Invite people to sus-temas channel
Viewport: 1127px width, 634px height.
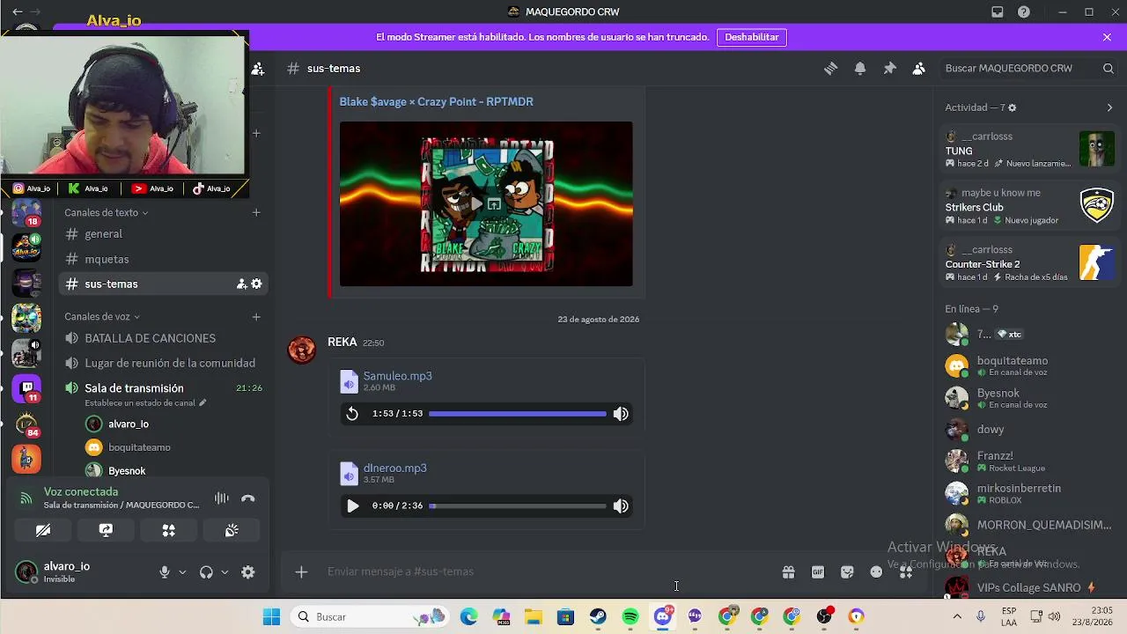click(241, 284)
